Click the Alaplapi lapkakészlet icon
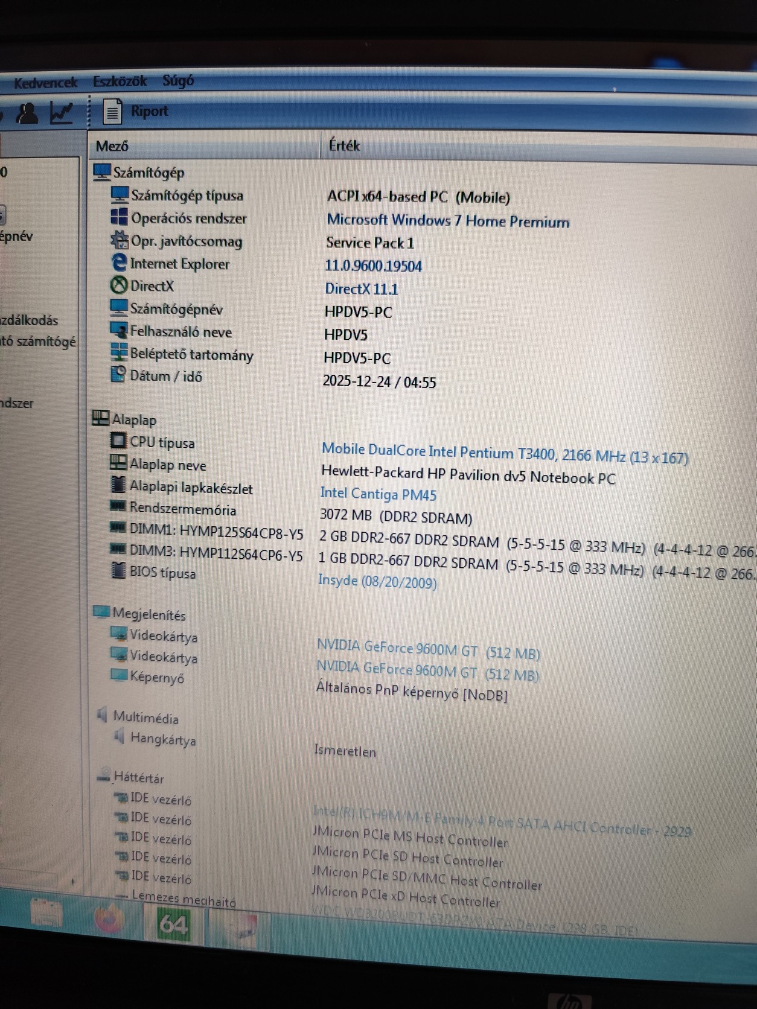 pyautogui.click(x=119, y=485)
